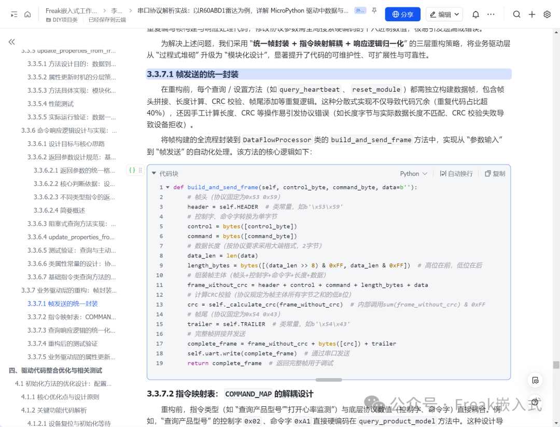560x427 pixels.
Task: Open the floating document tool button
Action: 535,380
